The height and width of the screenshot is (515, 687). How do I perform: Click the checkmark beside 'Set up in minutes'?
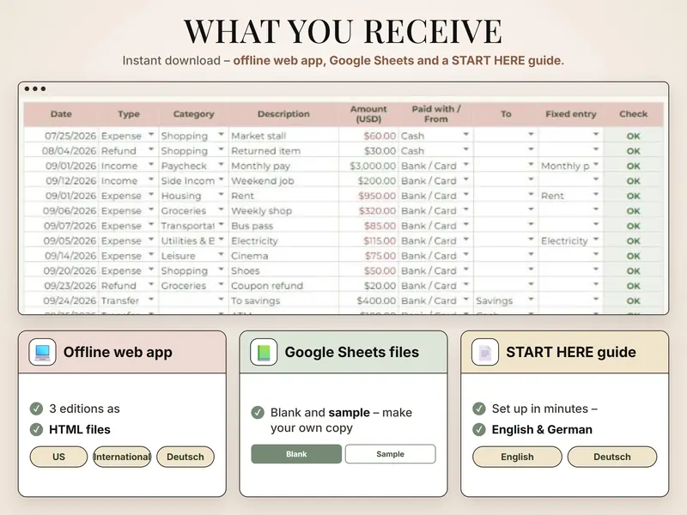(x=479, y=409)
